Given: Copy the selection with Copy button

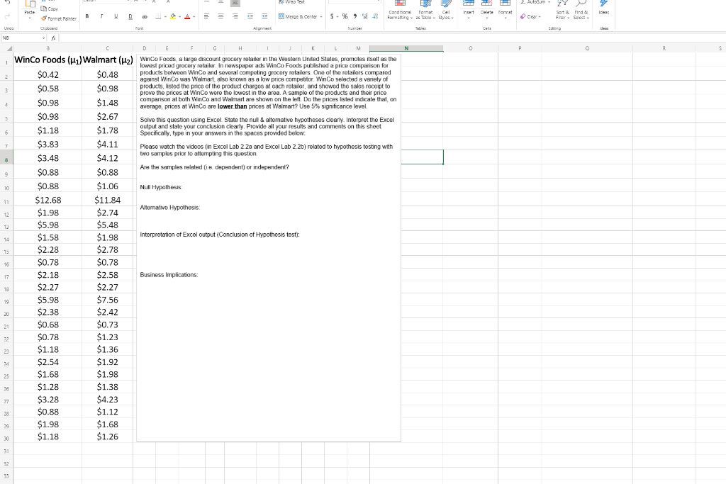Looking at the screenshot, I should [x=50, y=9].
